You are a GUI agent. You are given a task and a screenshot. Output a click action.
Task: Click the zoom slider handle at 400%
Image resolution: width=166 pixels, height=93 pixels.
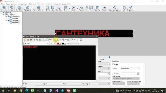click(109, 57)
